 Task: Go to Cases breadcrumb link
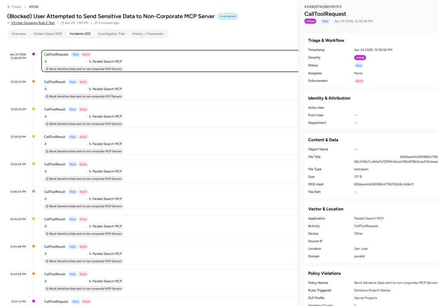(17, 7)
